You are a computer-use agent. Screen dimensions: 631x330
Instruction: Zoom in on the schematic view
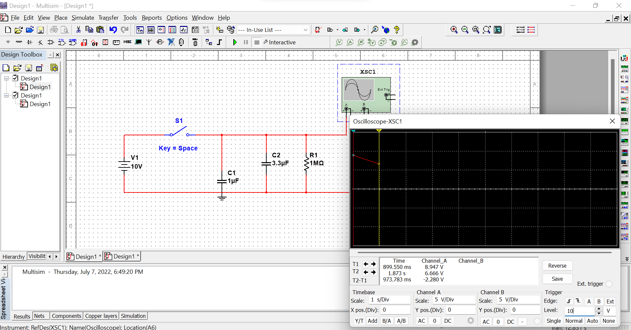pos(454,30)
